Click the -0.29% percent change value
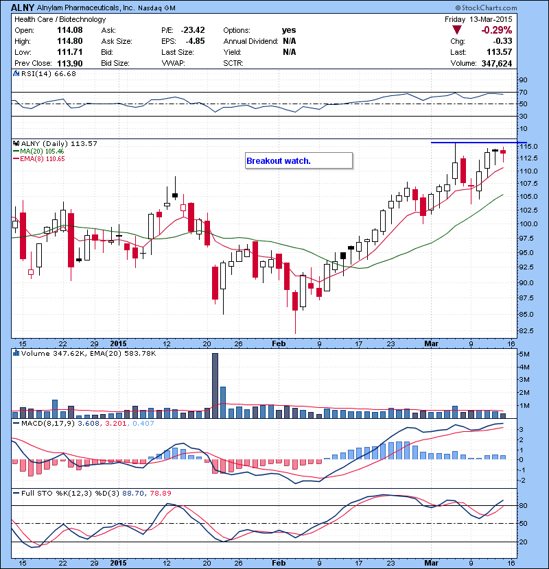 click(496, 30)
